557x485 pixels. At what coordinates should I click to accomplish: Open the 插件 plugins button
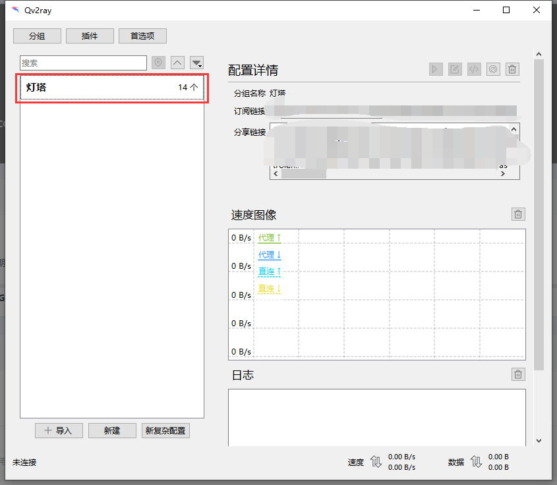(90, 36)
